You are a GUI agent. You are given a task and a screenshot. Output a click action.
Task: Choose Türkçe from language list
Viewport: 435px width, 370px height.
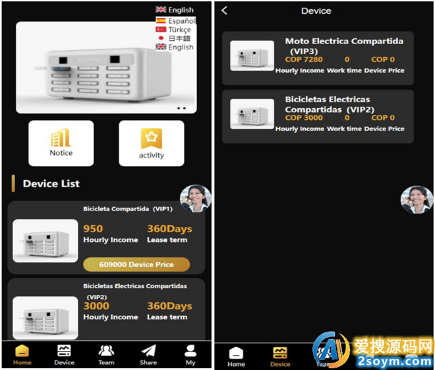[173, 30]
